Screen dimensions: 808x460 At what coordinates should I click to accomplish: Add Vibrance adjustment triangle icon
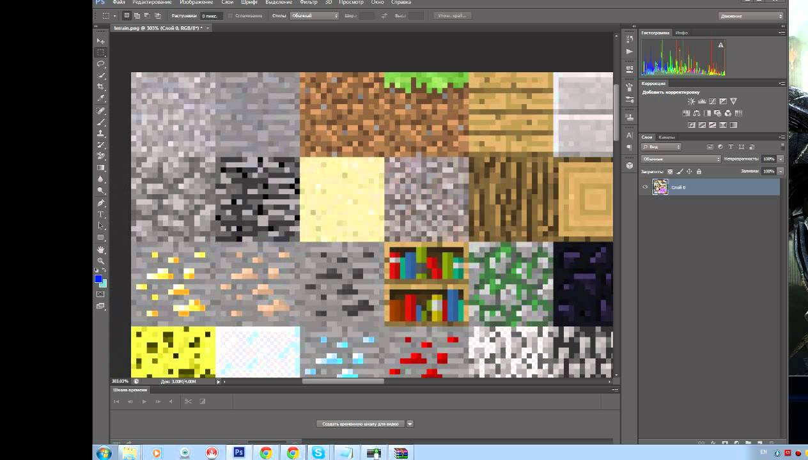pyautogui.click(x=733, y=101)
